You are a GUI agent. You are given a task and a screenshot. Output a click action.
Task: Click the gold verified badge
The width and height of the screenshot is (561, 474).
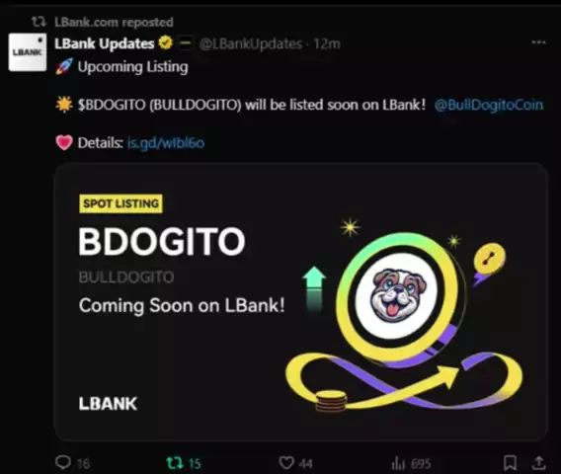[166, 42]
